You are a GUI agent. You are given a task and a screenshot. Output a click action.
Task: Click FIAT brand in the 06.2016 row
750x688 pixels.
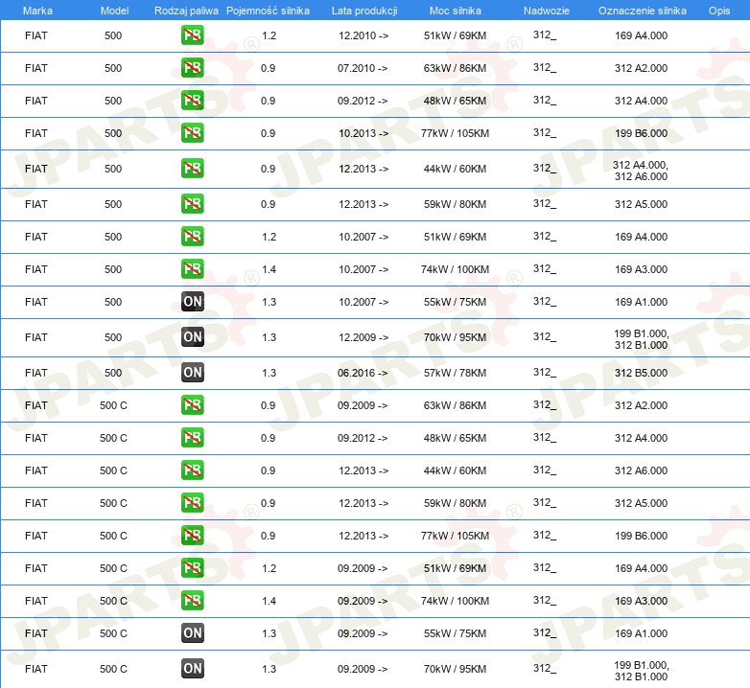36,373
